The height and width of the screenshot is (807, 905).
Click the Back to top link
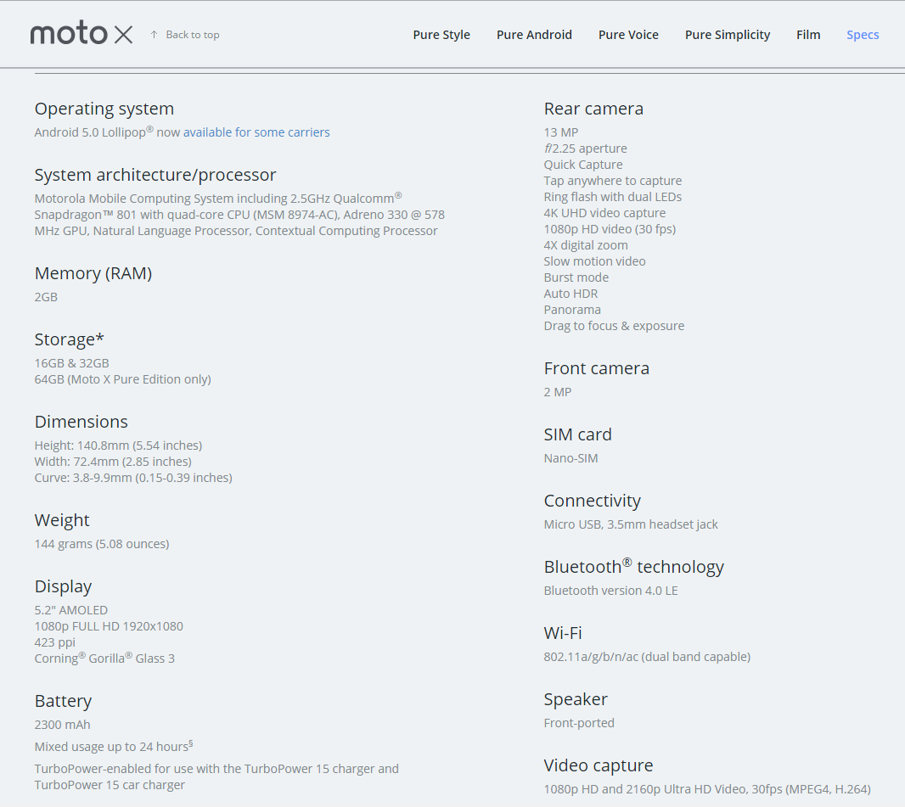(x=192, y=35)
